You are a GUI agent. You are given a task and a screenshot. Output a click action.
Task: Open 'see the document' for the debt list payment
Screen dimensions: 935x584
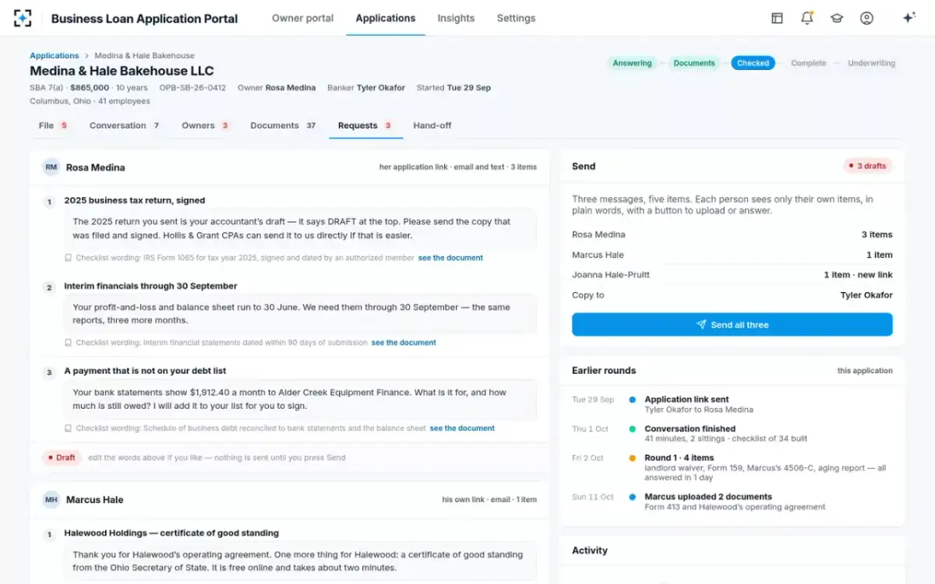pos(462,428)
